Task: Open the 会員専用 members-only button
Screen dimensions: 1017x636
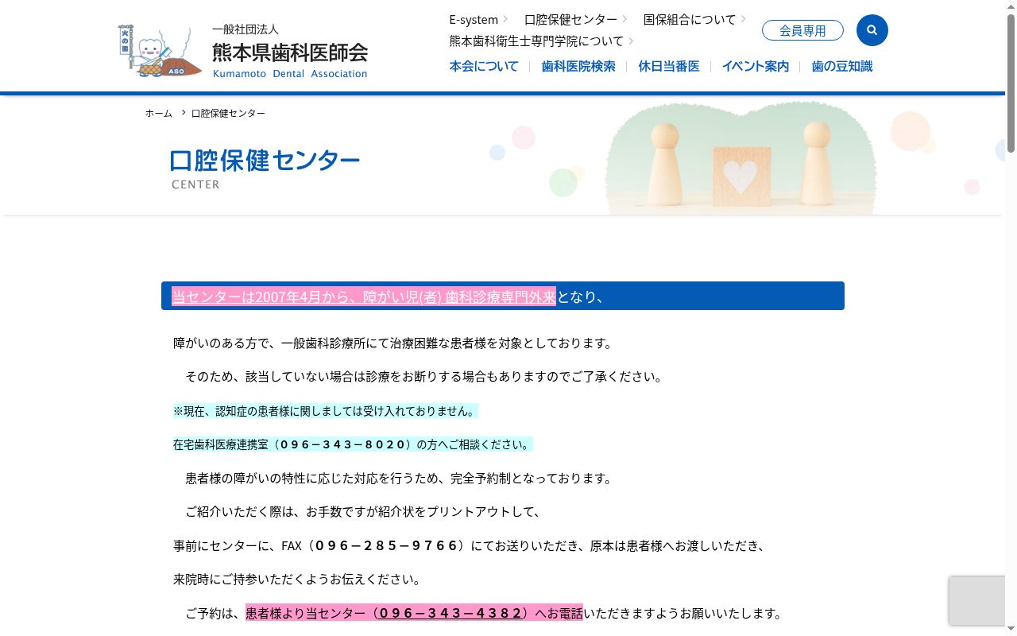Action: (802, 30)
